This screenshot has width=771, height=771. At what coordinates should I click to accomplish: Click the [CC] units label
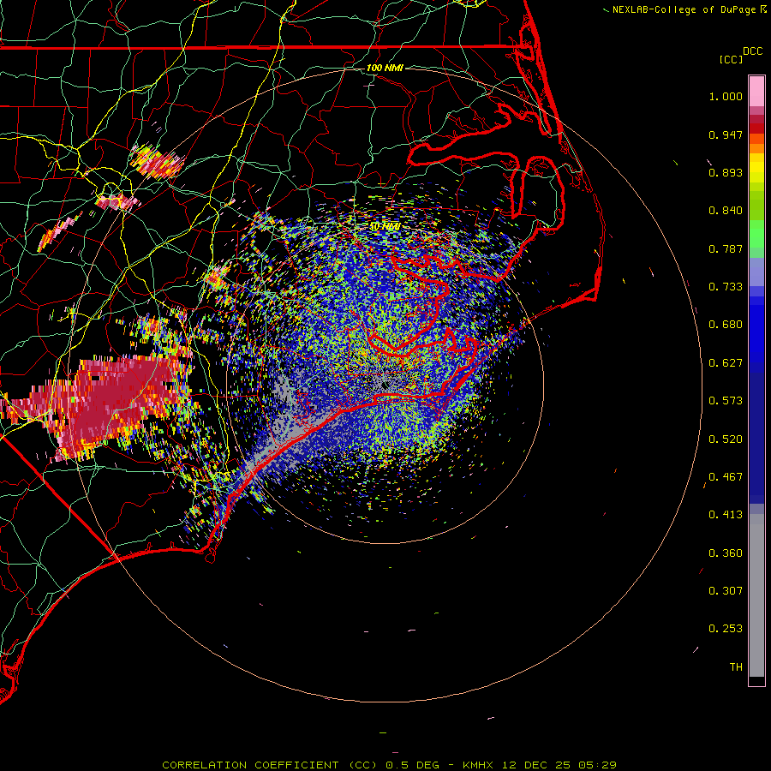coord(731,59)
